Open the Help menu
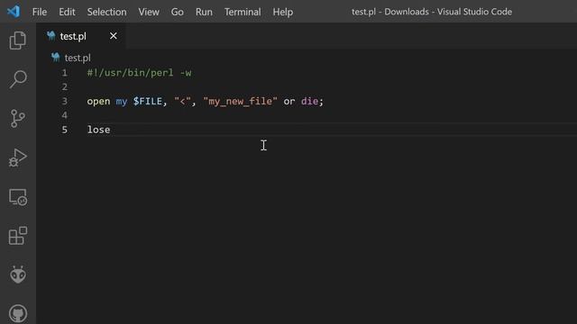Screen dimensions: 577x324 [282, 12]
